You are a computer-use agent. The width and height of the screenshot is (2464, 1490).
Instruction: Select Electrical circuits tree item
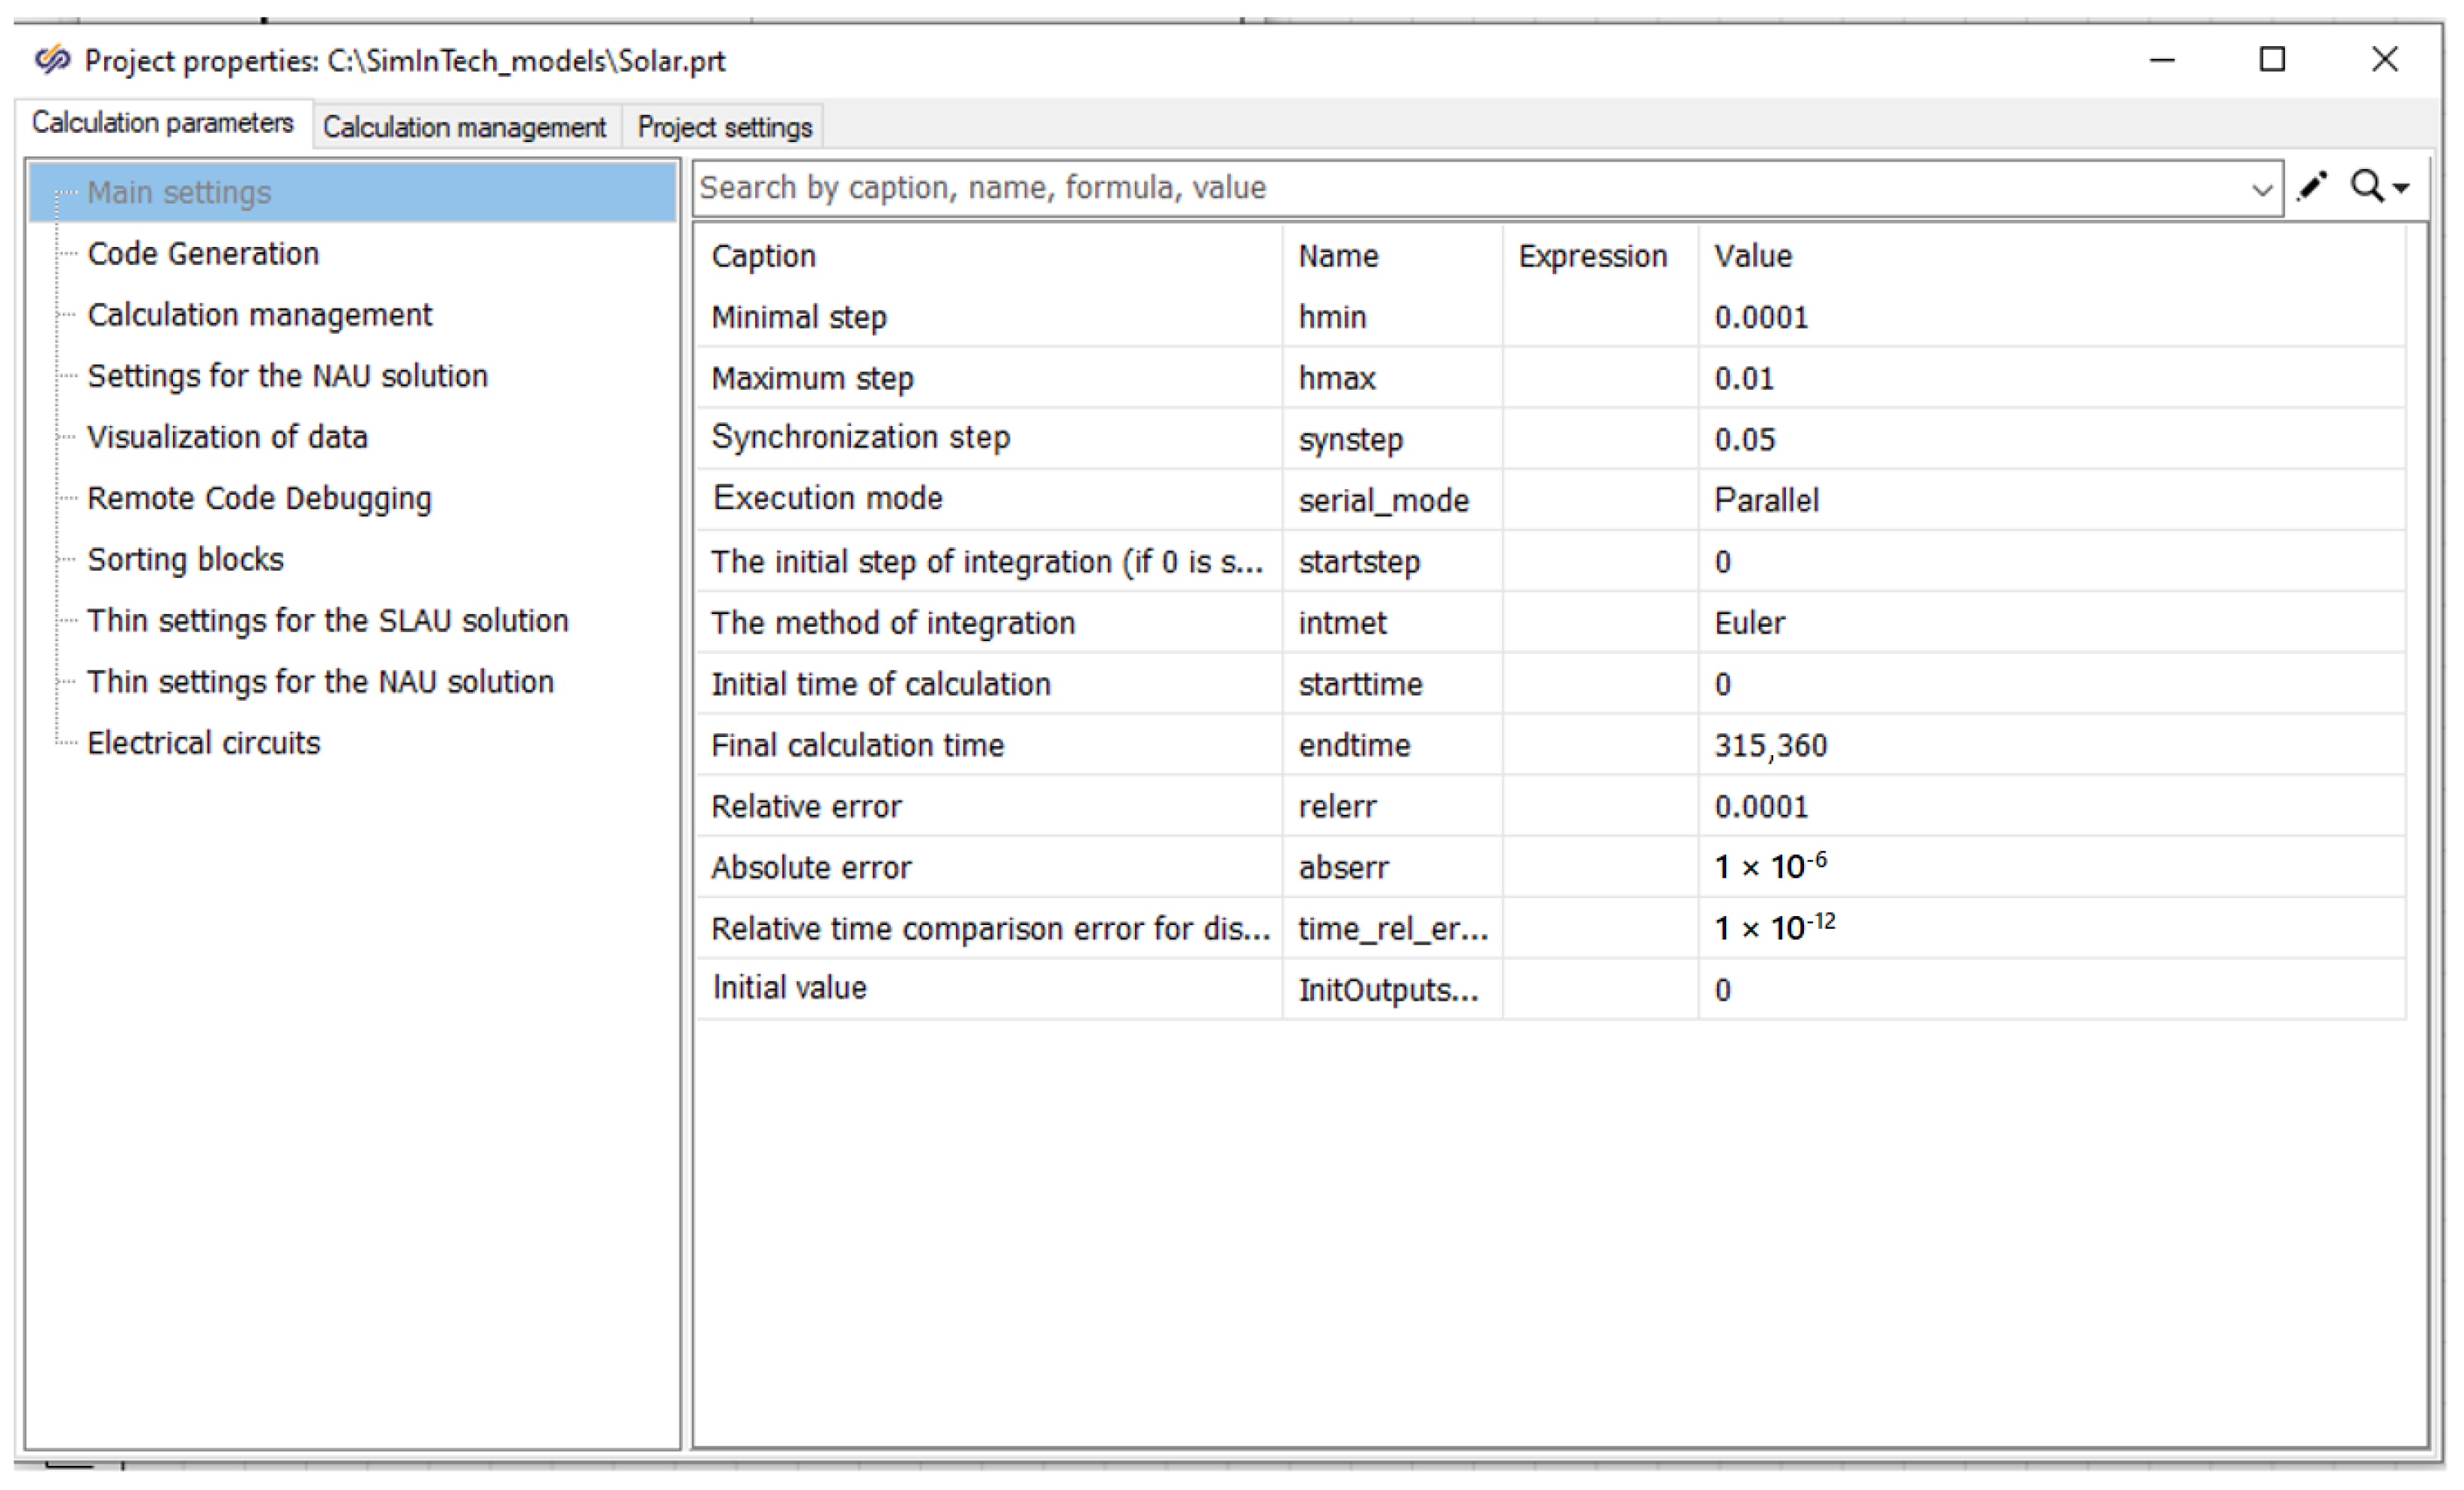click(x=203, y=743)
